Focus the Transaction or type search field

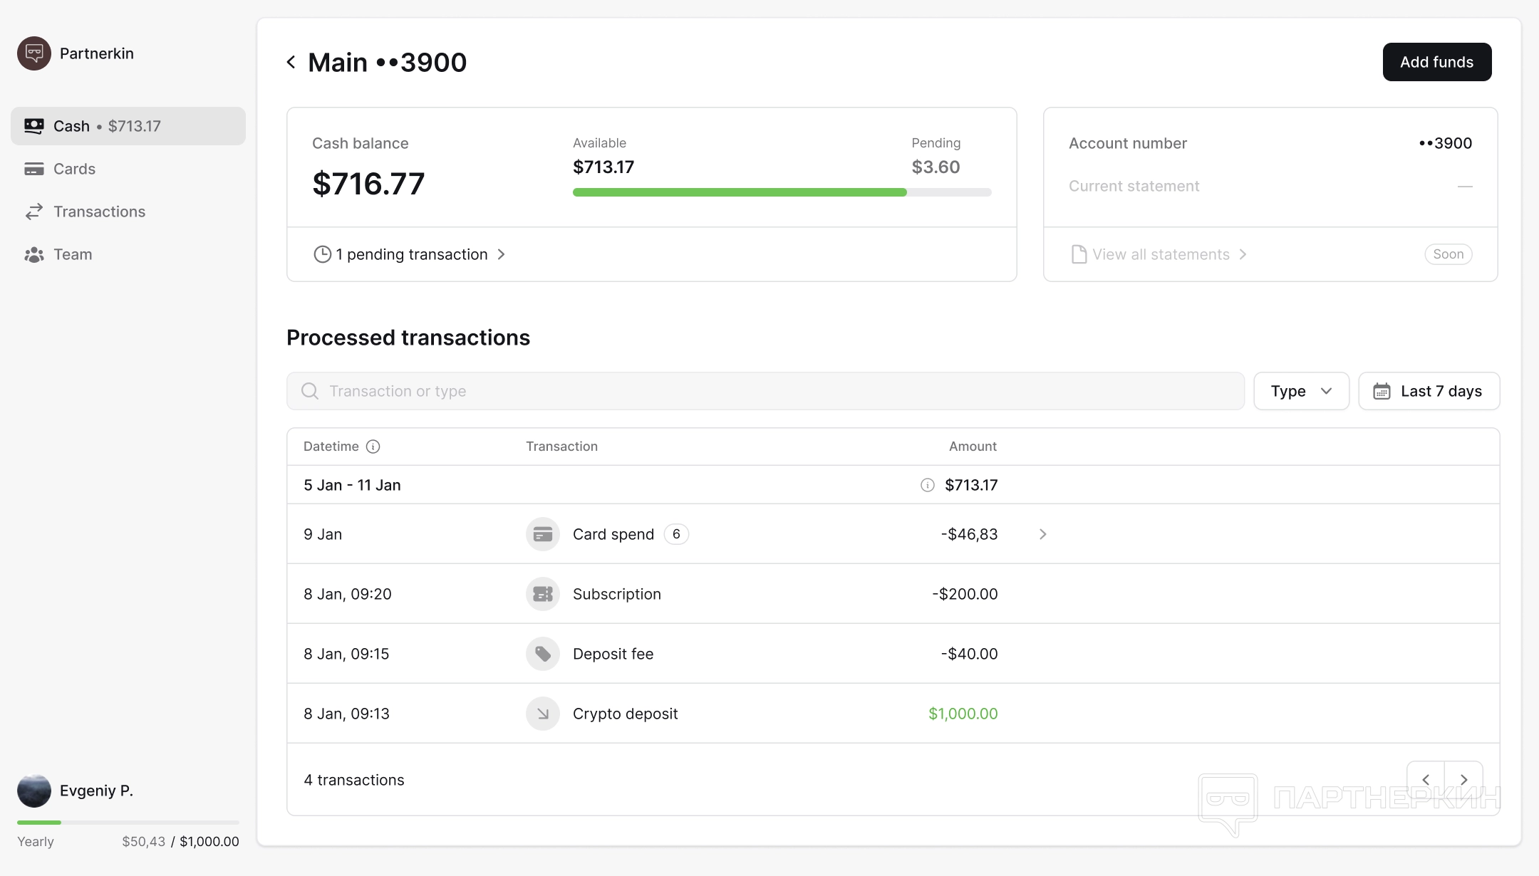click(765, 391)
